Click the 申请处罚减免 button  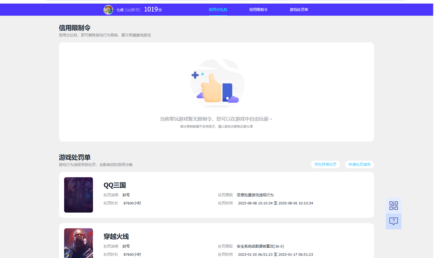point(359,165)
